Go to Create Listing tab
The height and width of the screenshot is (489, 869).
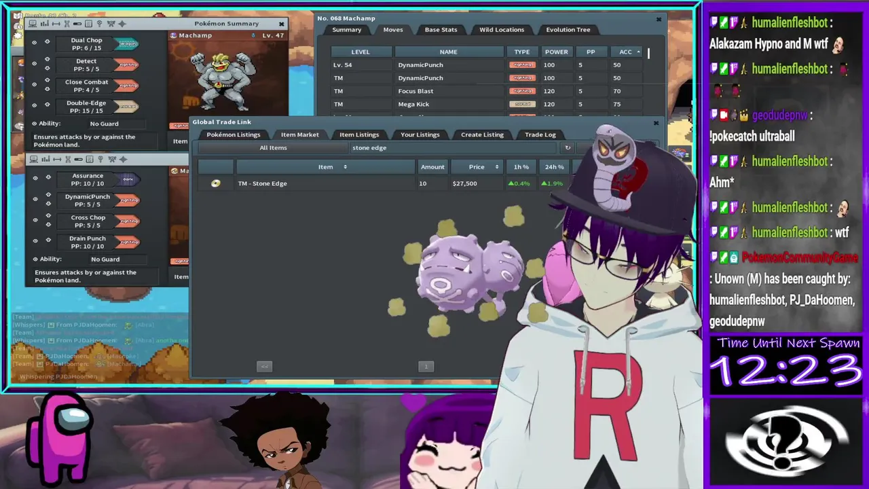pos(482,134)
